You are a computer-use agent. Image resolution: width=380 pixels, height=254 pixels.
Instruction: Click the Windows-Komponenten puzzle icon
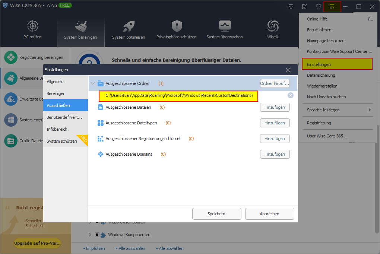pos(103,235)
